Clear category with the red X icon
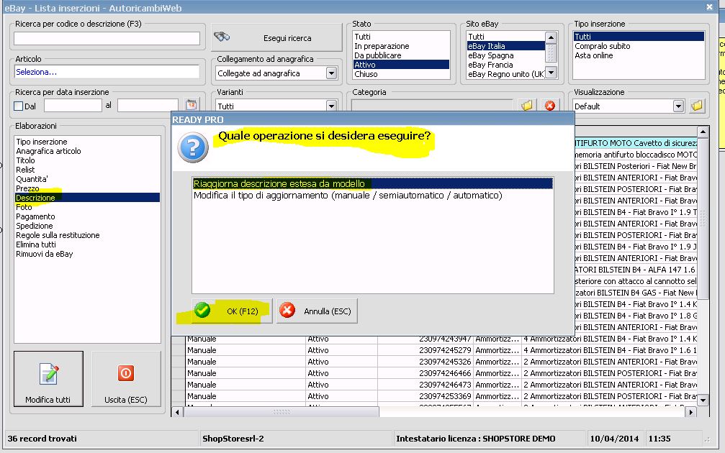 point(550,106)
